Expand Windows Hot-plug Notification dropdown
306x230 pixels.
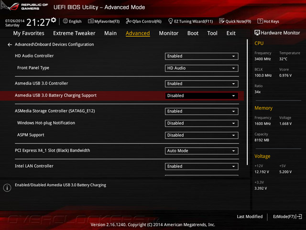pyautogui.click(x=202, y=123)
